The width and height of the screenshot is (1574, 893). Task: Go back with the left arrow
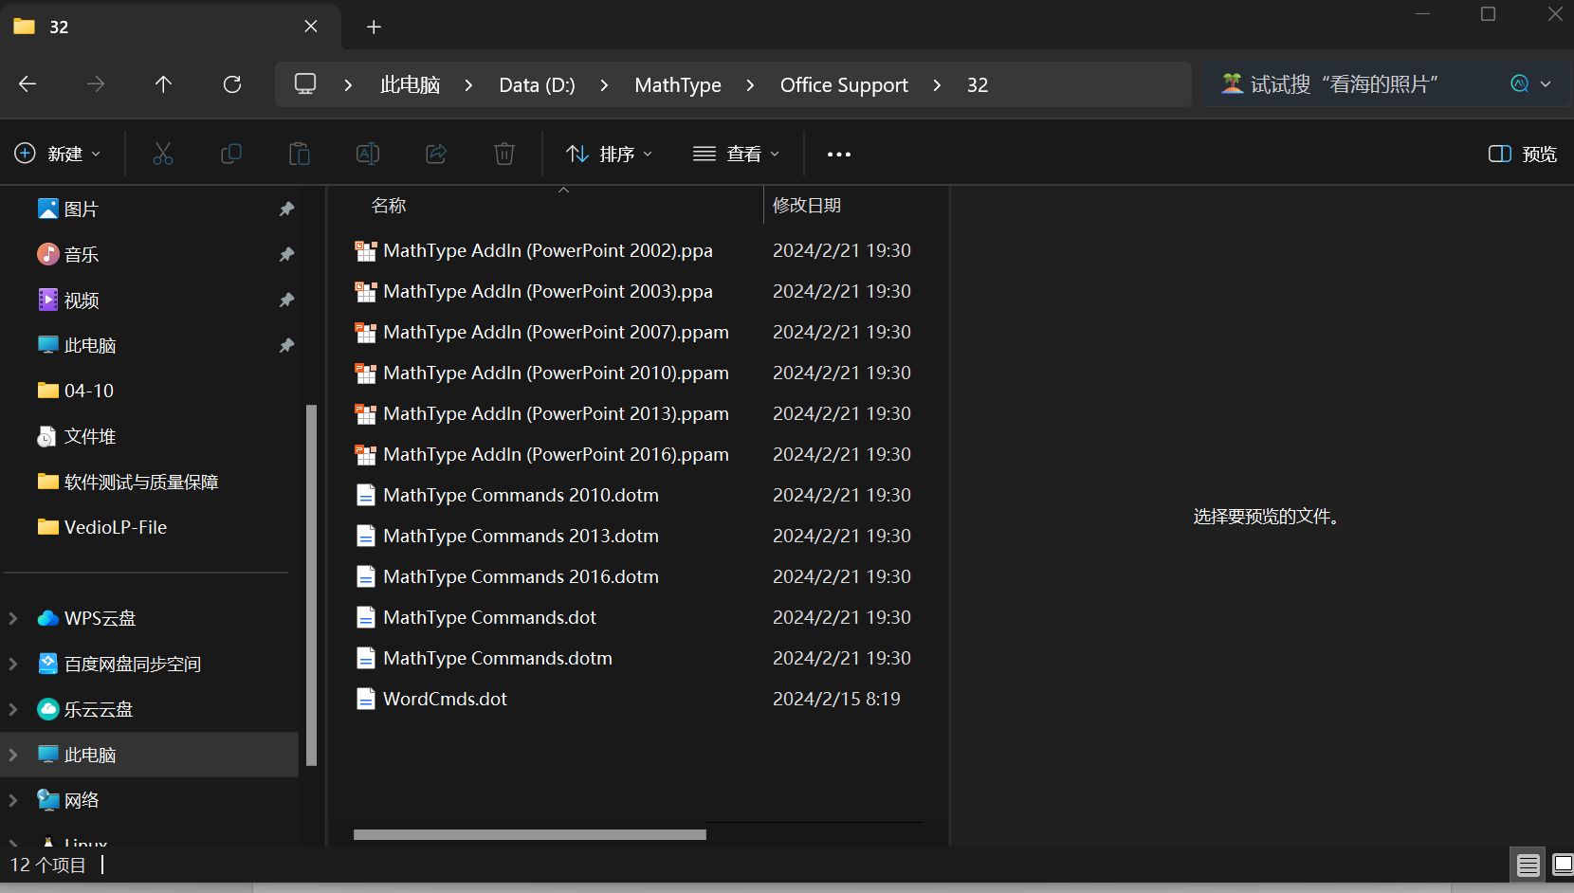coord(27,84)
